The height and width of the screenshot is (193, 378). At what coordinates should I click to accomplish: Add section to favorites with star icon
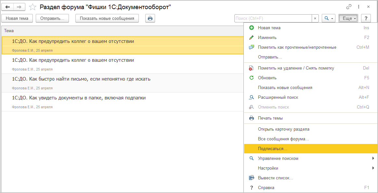pyautogui.click(x=33, y=7)
